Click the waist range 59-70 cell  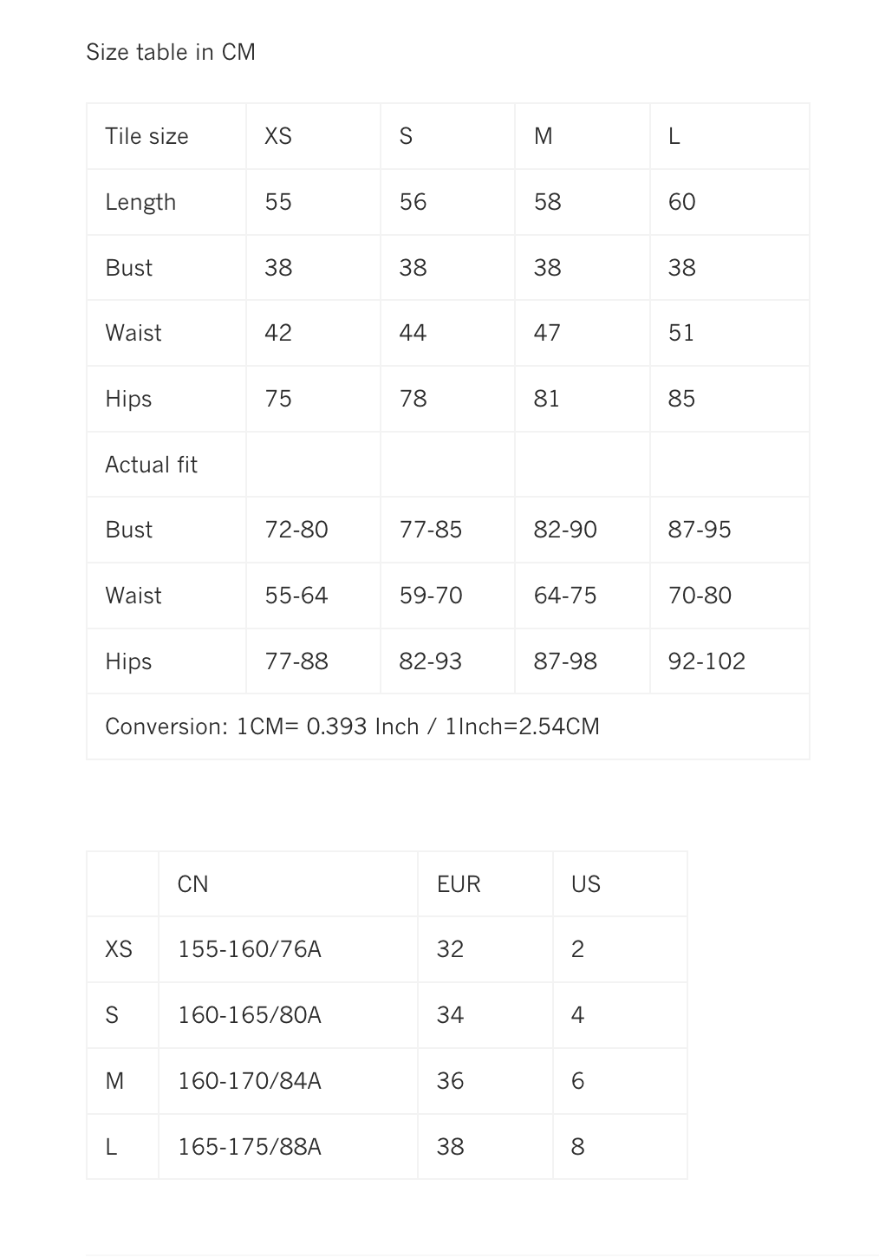[x=431, y=596]
